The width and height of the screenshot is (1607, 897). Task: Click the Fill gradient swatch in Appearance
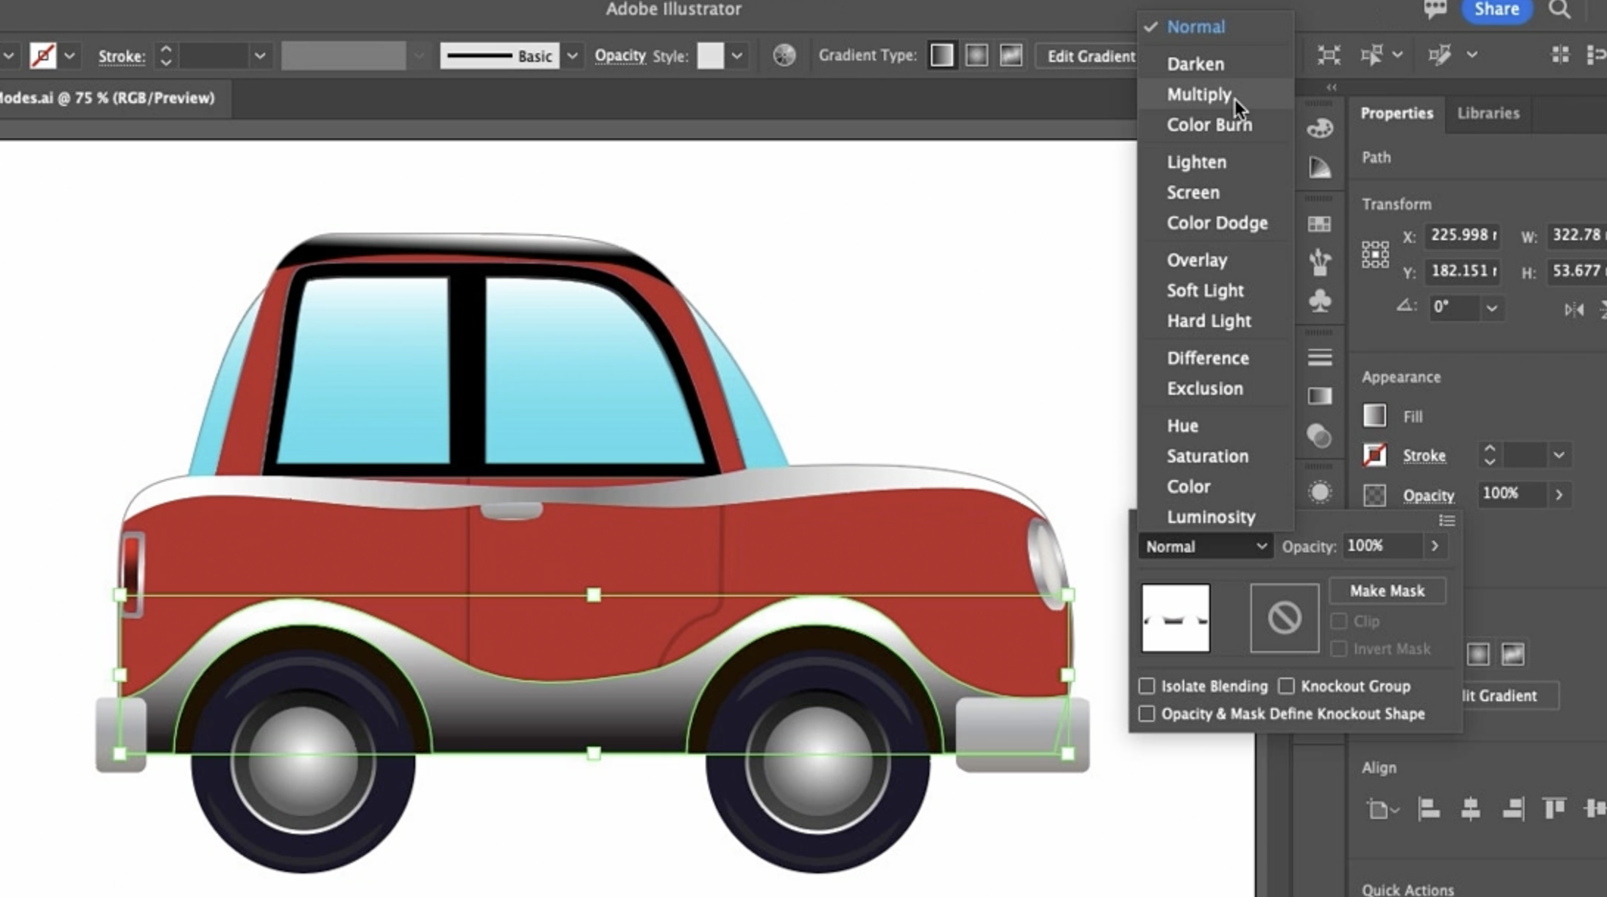click(x=1374, y=416)
